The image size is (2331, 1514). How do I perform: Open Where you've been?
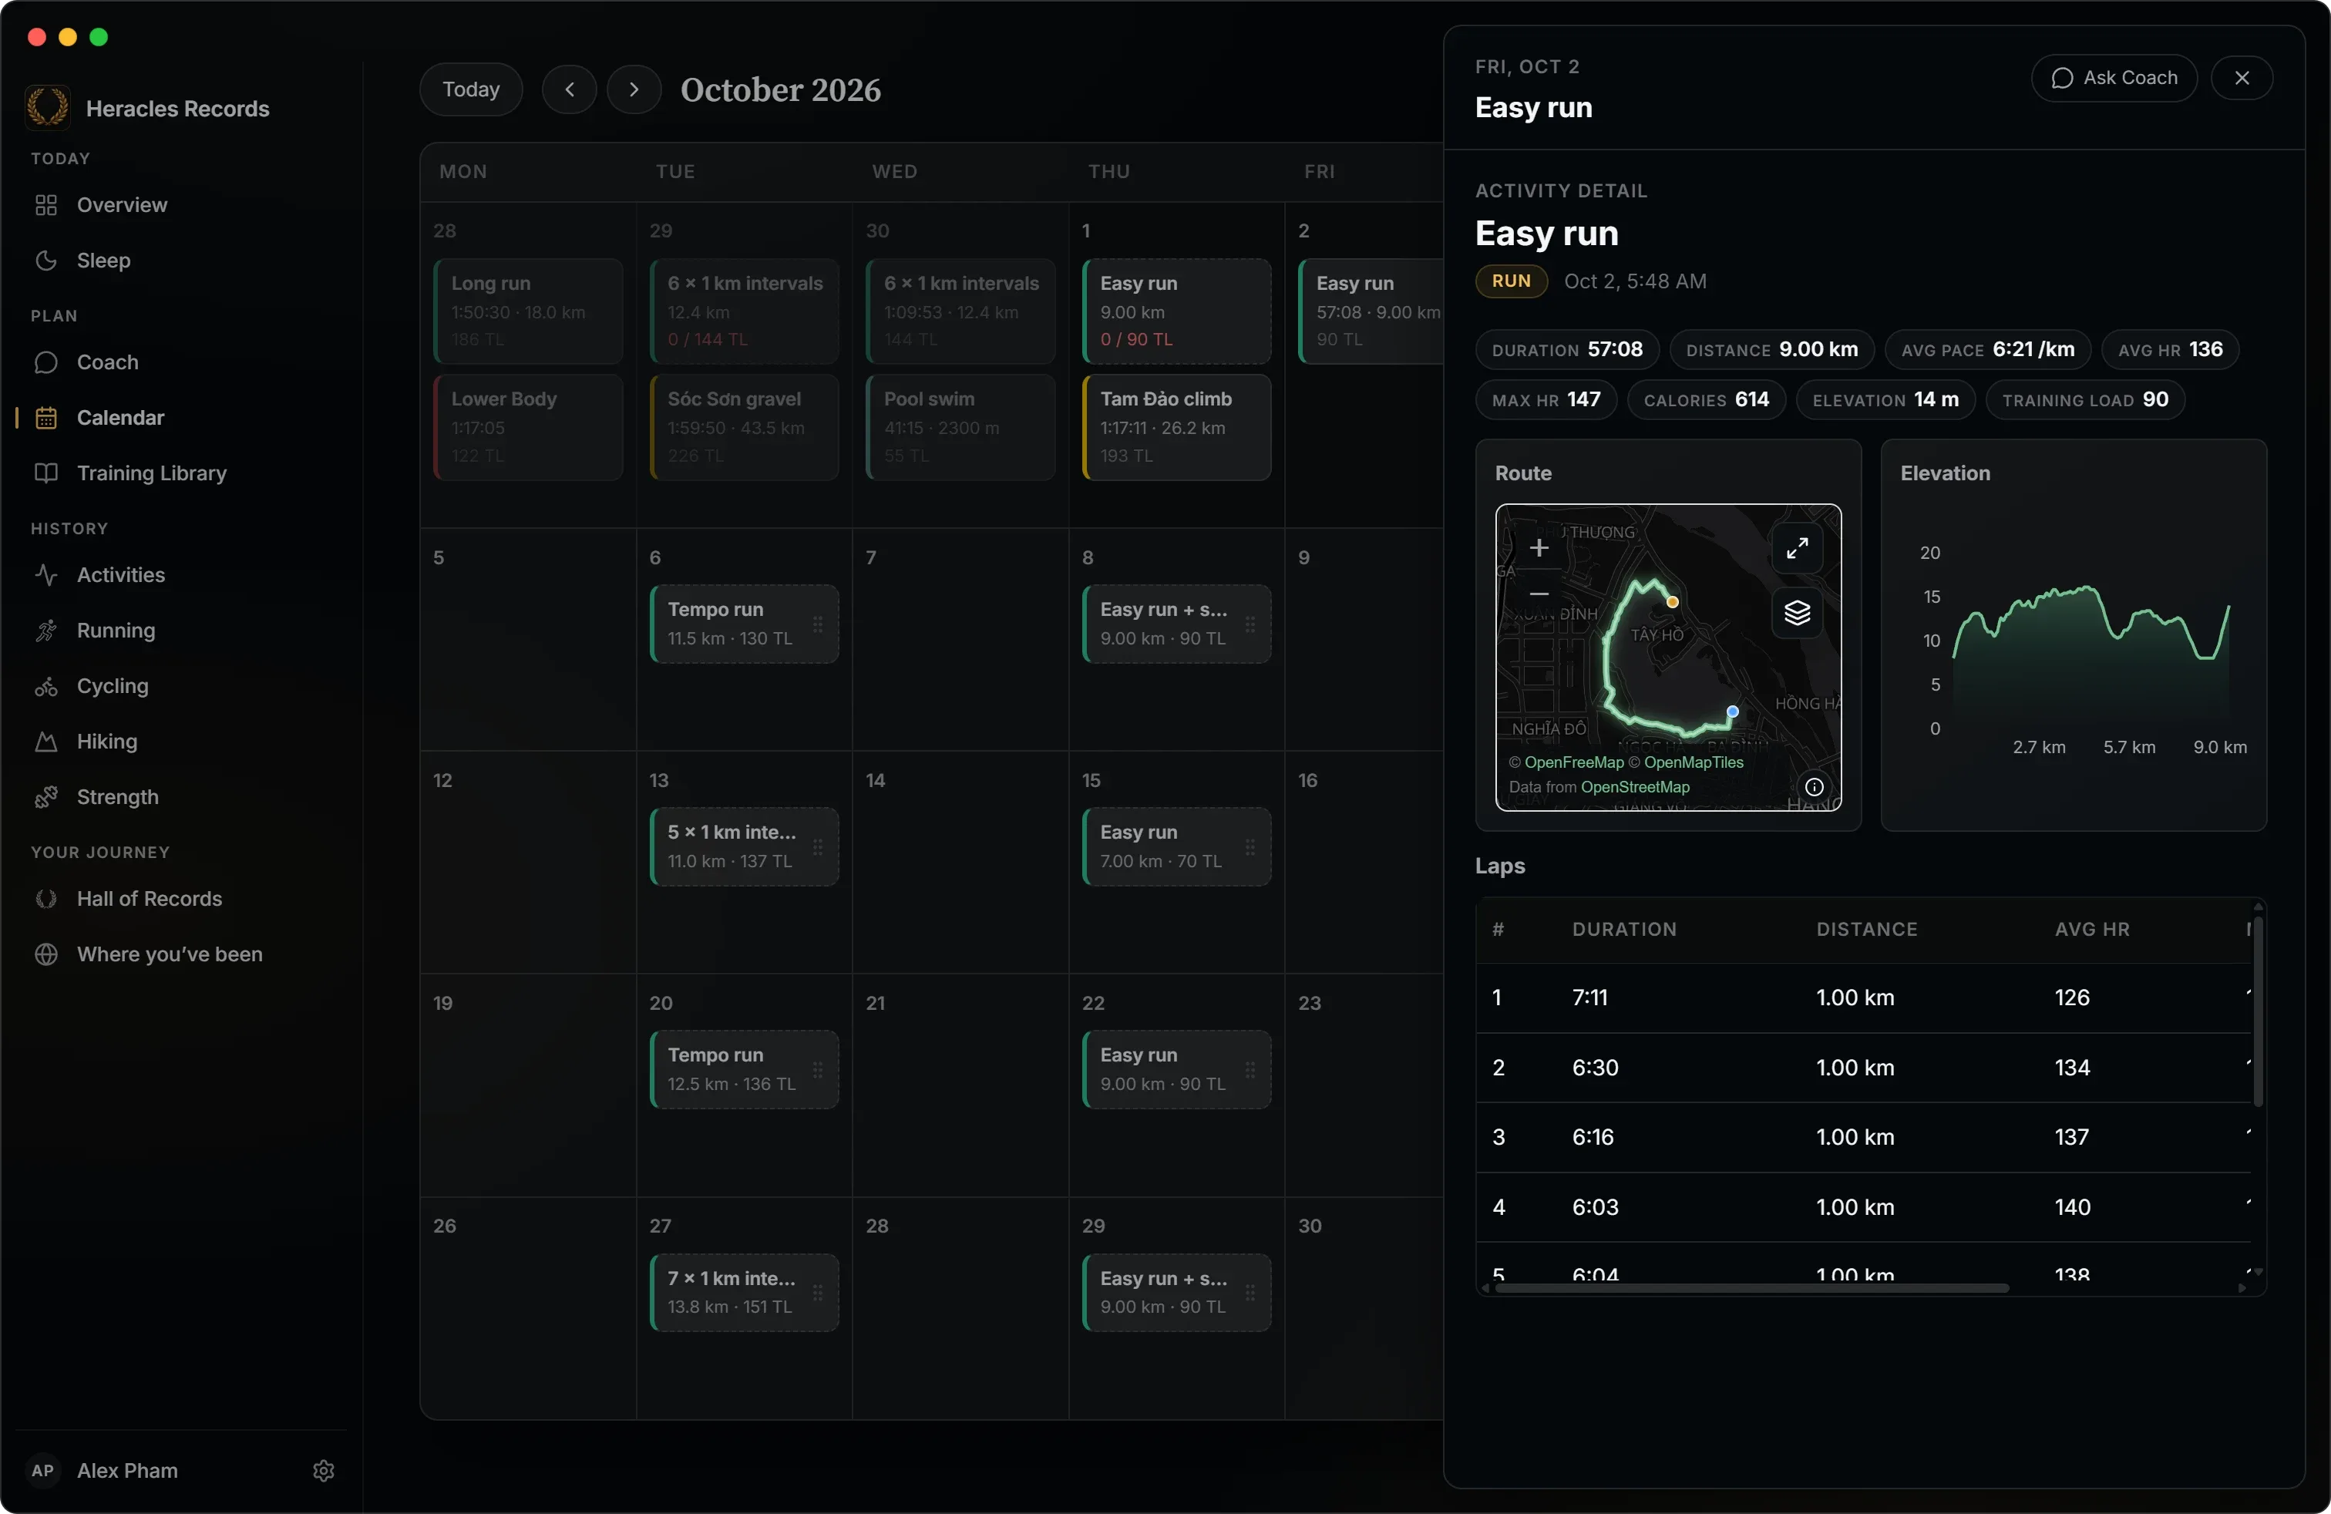coord(181,954)
